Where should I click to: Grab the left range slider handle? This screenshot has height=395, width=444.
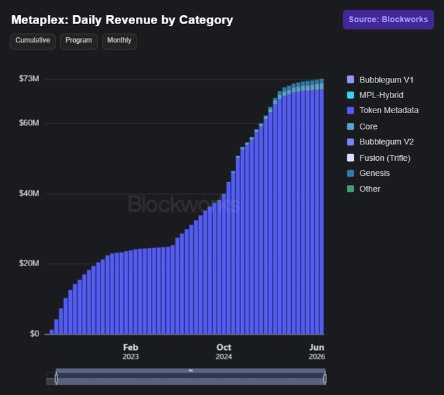pyautogui.click(x=56, y=379)
